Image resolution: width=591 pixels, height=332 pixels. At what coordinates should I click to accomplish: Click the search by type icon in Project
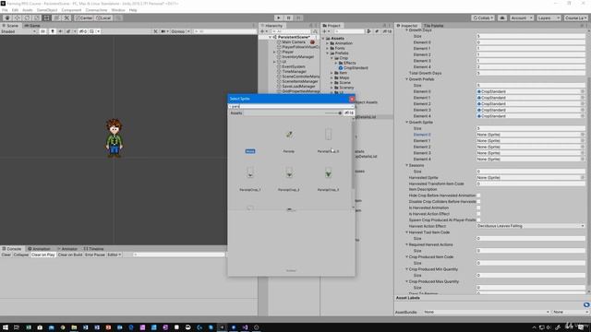point(368,31)
